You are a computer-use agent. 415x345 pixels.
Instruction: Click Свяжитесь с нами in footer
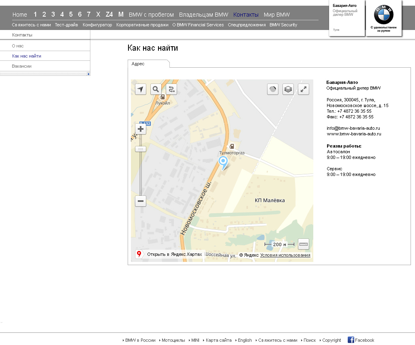(x=278, y=340)
